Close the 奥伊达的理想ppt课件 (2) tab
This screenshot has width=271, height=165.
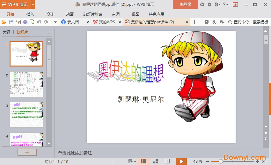187,22
